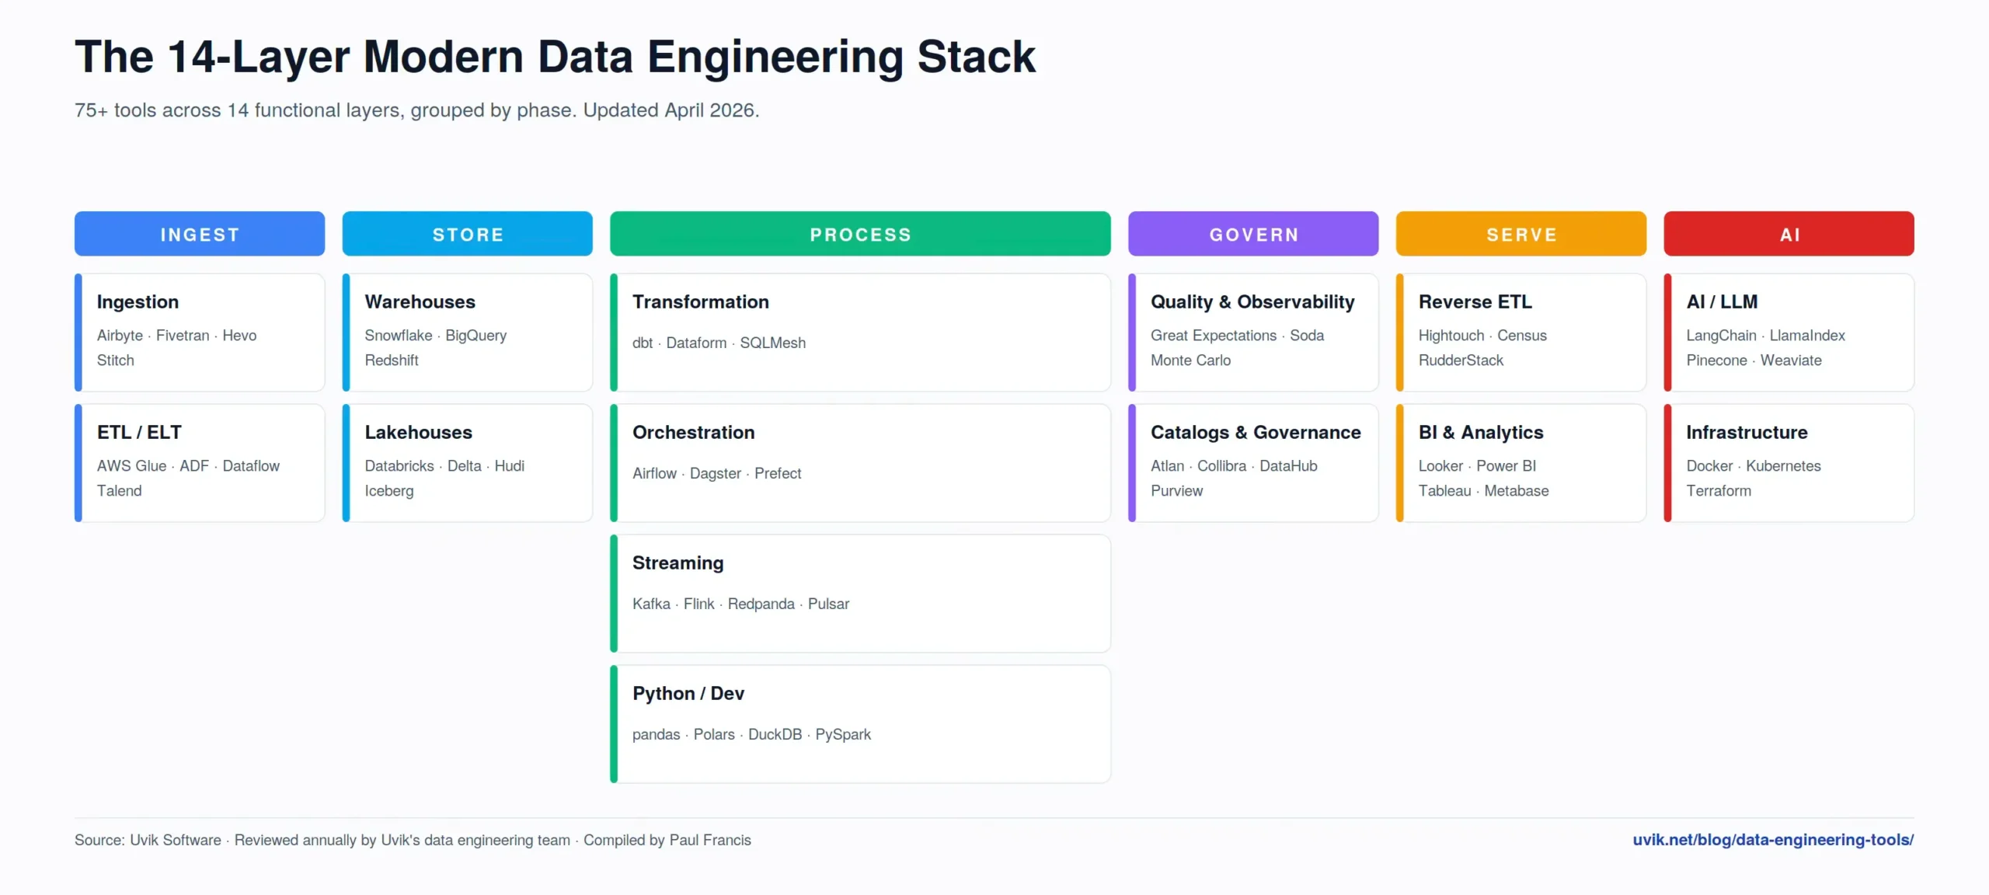Open the uvik.net/blog/data-engineering-tools link

(1773, 840)
